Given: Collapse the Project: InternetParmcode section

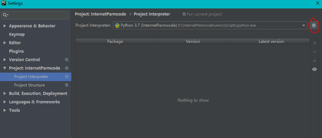Looking at the screenshot, I should tap(5, 68).
